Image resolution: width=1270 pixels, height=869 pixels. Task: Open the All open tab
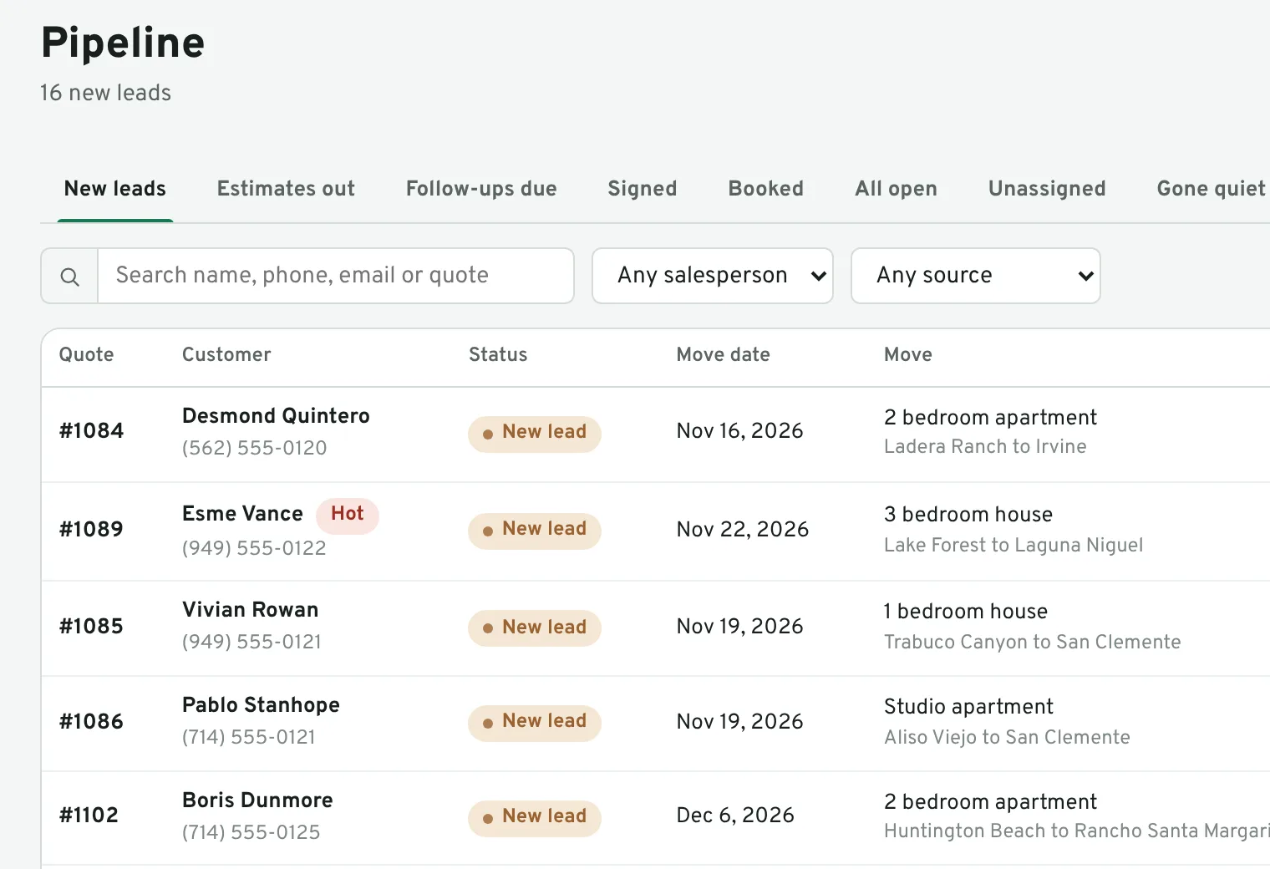click(x=897, y=189)
